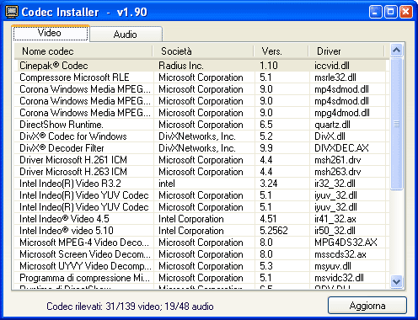Sort by Nome codec column header
The height and width of the screenshot is (320, 418).
click(83, 51)
